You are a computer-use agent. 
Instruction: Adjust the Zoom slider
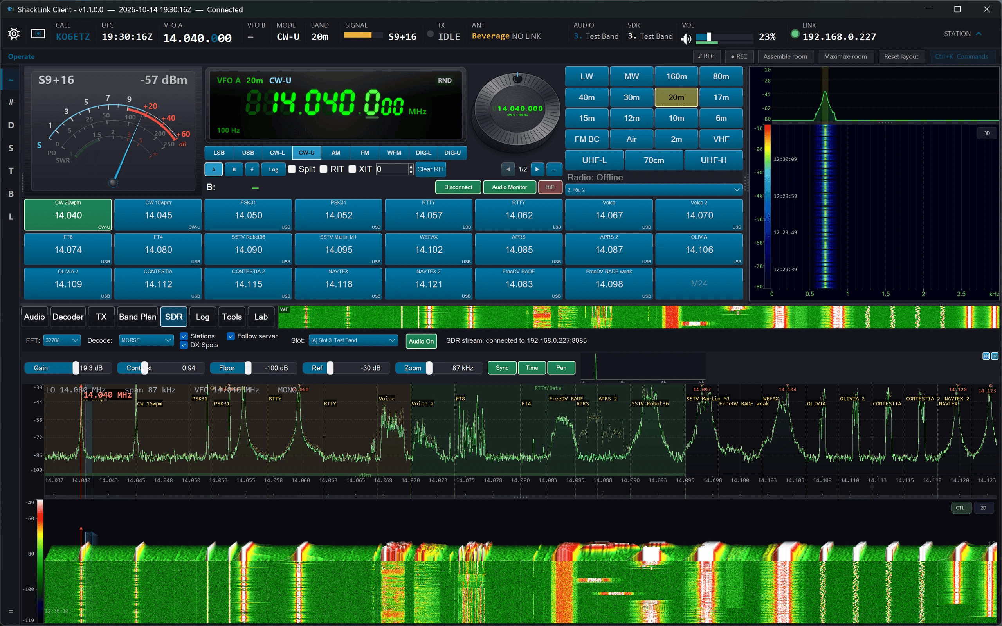click(438, 368)
